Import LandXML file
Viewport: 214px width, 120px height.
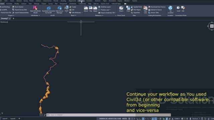point(4,10)
